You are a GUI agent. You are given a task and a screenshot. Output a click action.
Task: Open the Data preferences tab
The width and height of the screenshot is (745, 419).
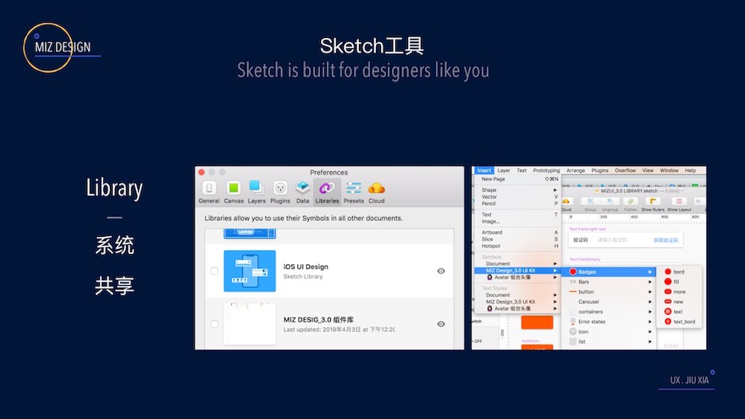point(303,192)
